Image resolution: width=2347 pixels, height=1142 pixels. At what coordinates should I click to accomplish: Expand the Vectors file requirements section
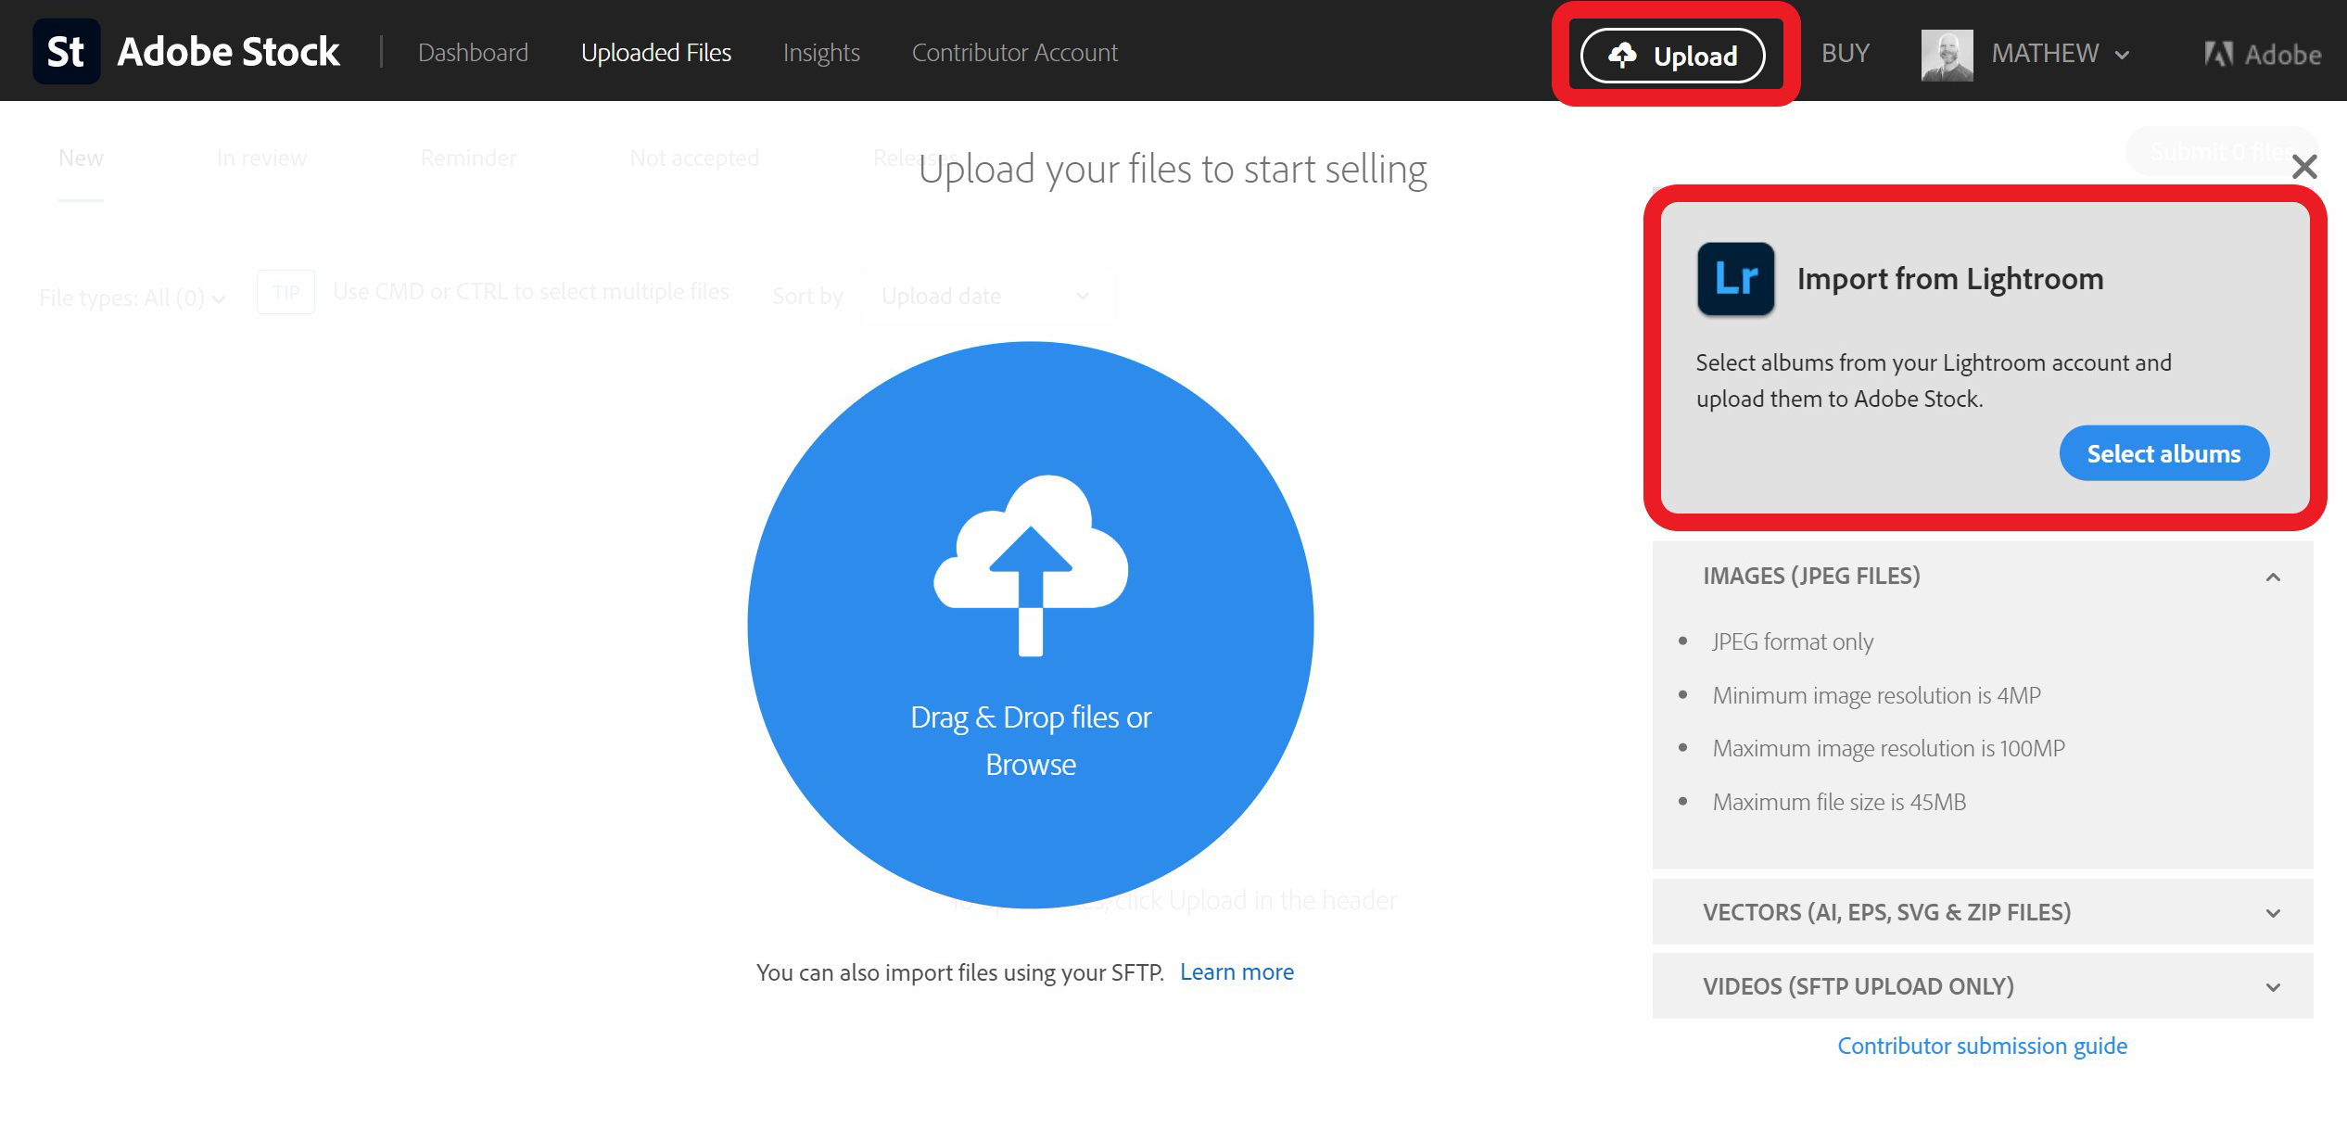pos(2272,913)
